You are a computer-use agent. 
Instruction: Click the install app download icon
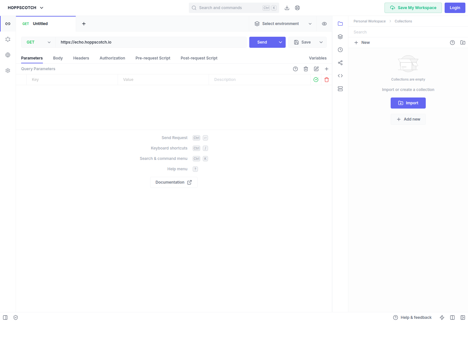click(x=287, y=8)
